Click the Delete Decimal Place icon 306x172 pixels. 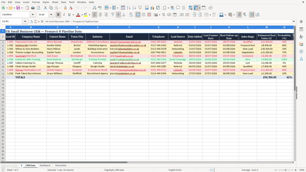coord(187,15)
